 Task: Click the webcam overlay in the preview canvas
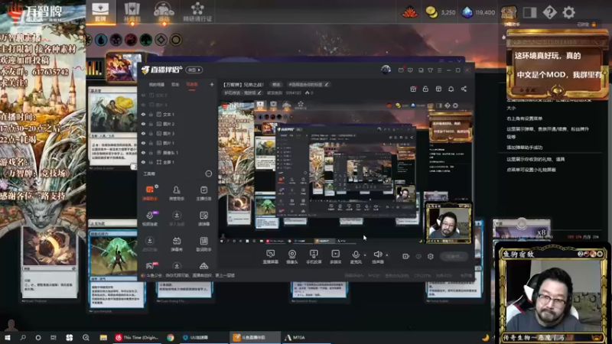click(448, 223)
